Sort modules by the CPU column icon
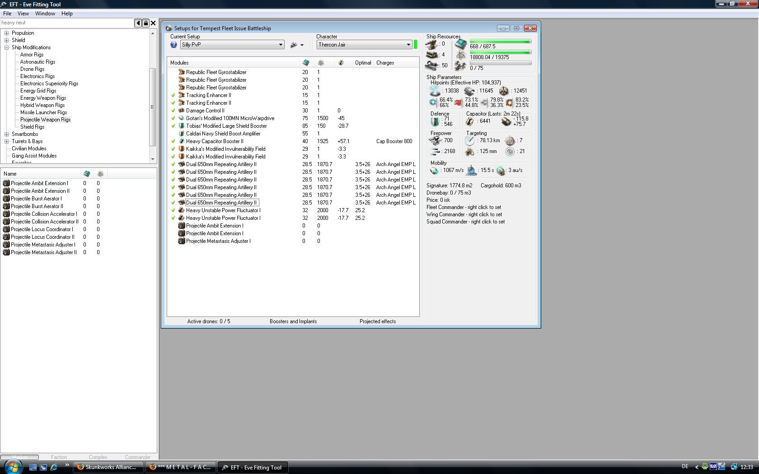759x474 pixels. 306,63
